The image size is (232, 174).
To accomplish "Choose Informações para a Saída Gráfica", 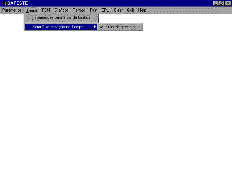I will (x=61, y=17).
